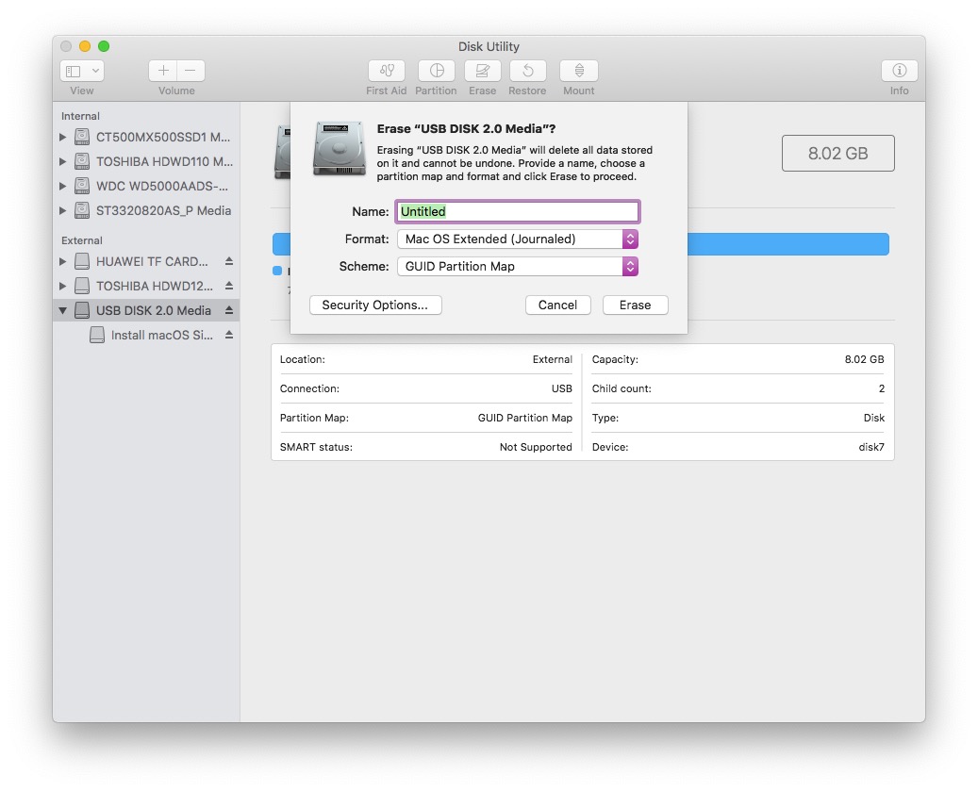Click the WDC WD5000AADS drive icon
The height and width of the screenshot is (792, 978).
coord(82,186)
